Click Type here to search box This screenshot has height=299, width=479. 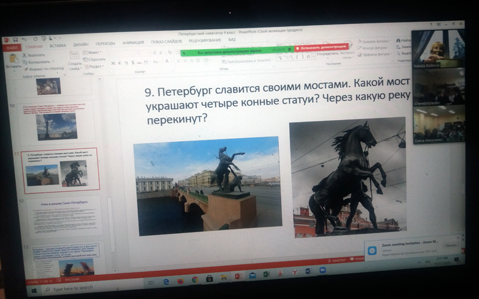[x=72, y=288]
